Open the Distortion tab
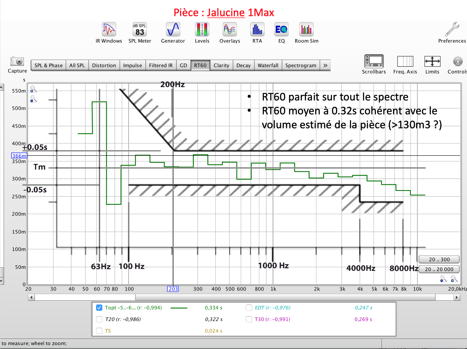The width and height of the screenshot is (467, 349). 104,65
